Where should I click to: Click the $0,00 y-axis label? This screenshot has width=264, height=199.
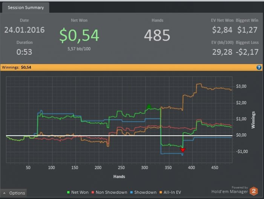click(241, 135)
